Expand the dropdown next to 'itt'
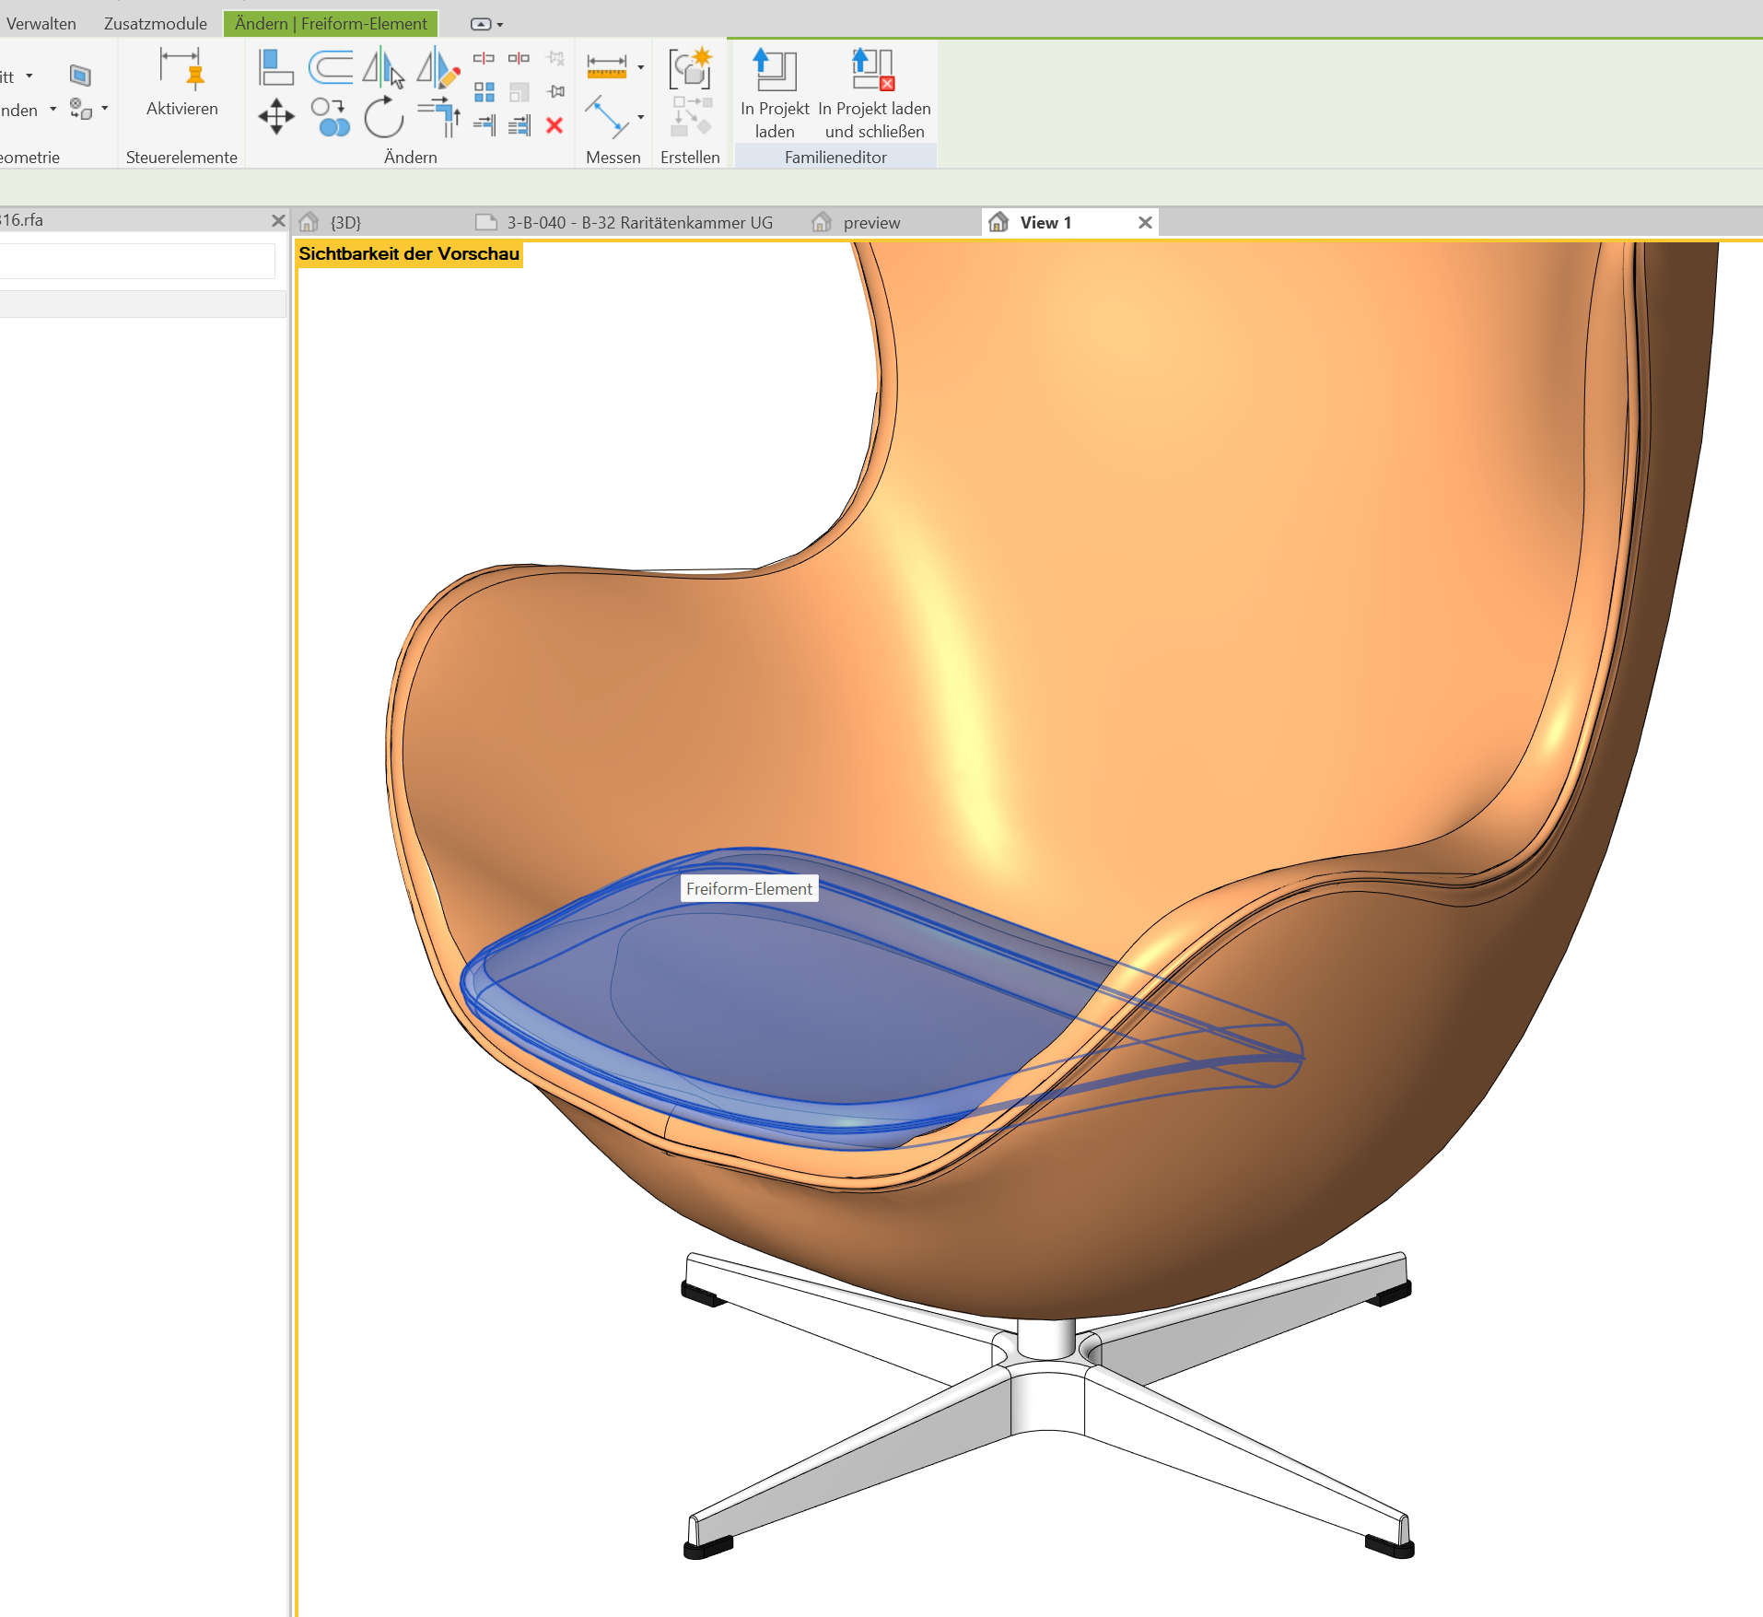The width and height of the screenshot is (1763, 1617). click(29, 76)
